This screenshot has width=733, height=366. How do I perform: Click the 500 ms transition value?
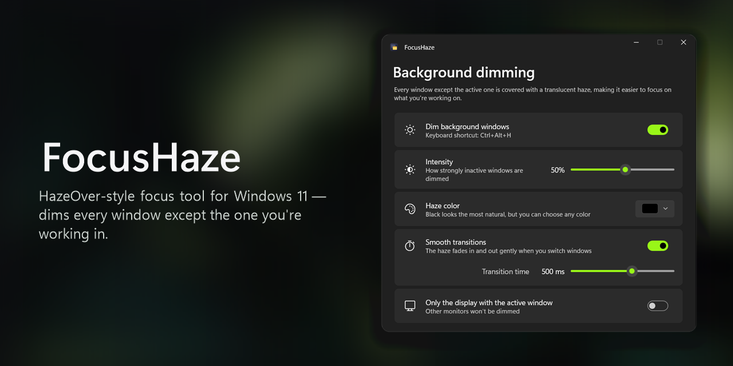553,272
